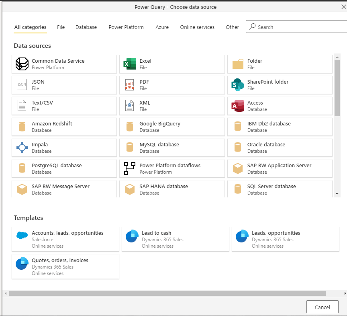
Task: Open the SharePoint folder icon
Action: 238,85
